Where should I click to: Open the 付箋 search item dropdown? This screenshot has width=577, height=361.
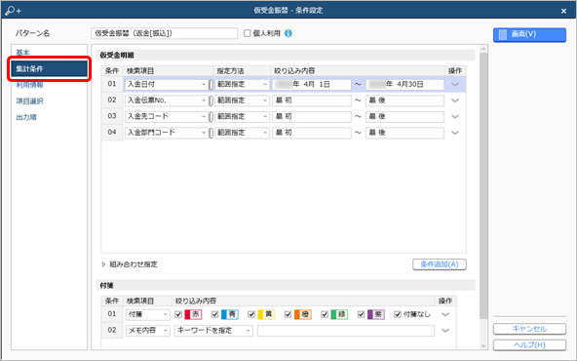pos(147,314)
